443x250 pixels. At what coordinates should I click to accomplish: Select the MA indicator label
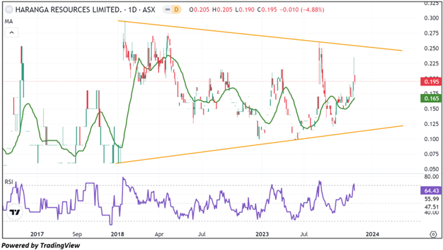pyautogui.click(x=9, y=22)
